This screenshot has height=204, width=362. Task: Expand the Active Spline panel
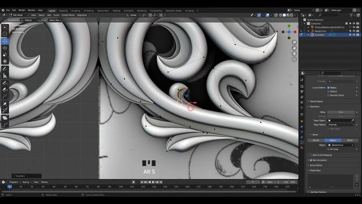coord(316,165)
